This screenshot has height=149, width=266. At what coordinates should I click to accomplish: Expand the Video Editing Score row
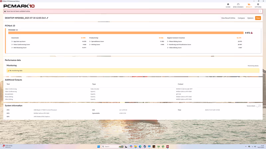[168, 48]
